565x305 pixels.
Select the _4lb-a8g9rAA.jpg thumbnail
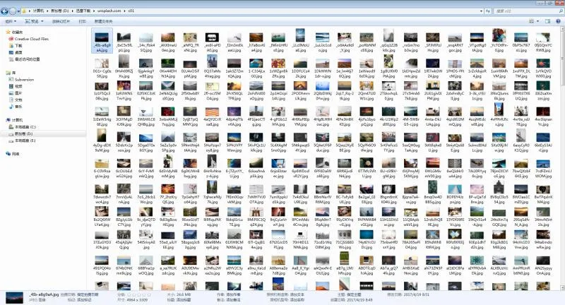pos(102,39)
